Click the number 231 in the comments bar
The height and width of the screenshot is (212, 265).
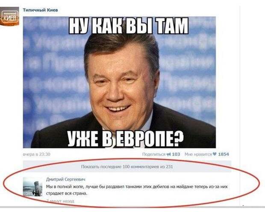pyautogui.click(x=169, y=167)
